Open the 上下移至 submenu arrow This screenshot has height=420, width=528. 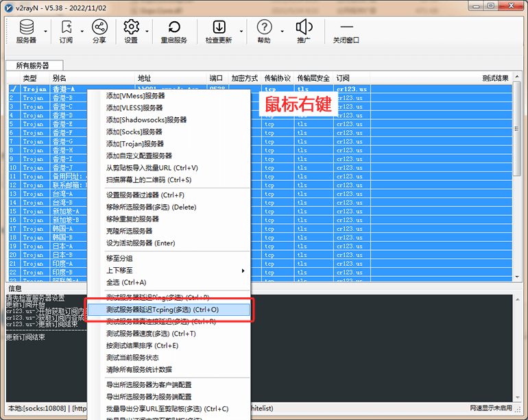[243, 271]
